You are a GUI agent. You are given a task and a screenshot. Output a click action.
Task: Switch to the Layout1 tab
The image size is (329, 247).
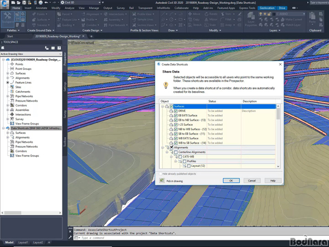coord(23,243)
